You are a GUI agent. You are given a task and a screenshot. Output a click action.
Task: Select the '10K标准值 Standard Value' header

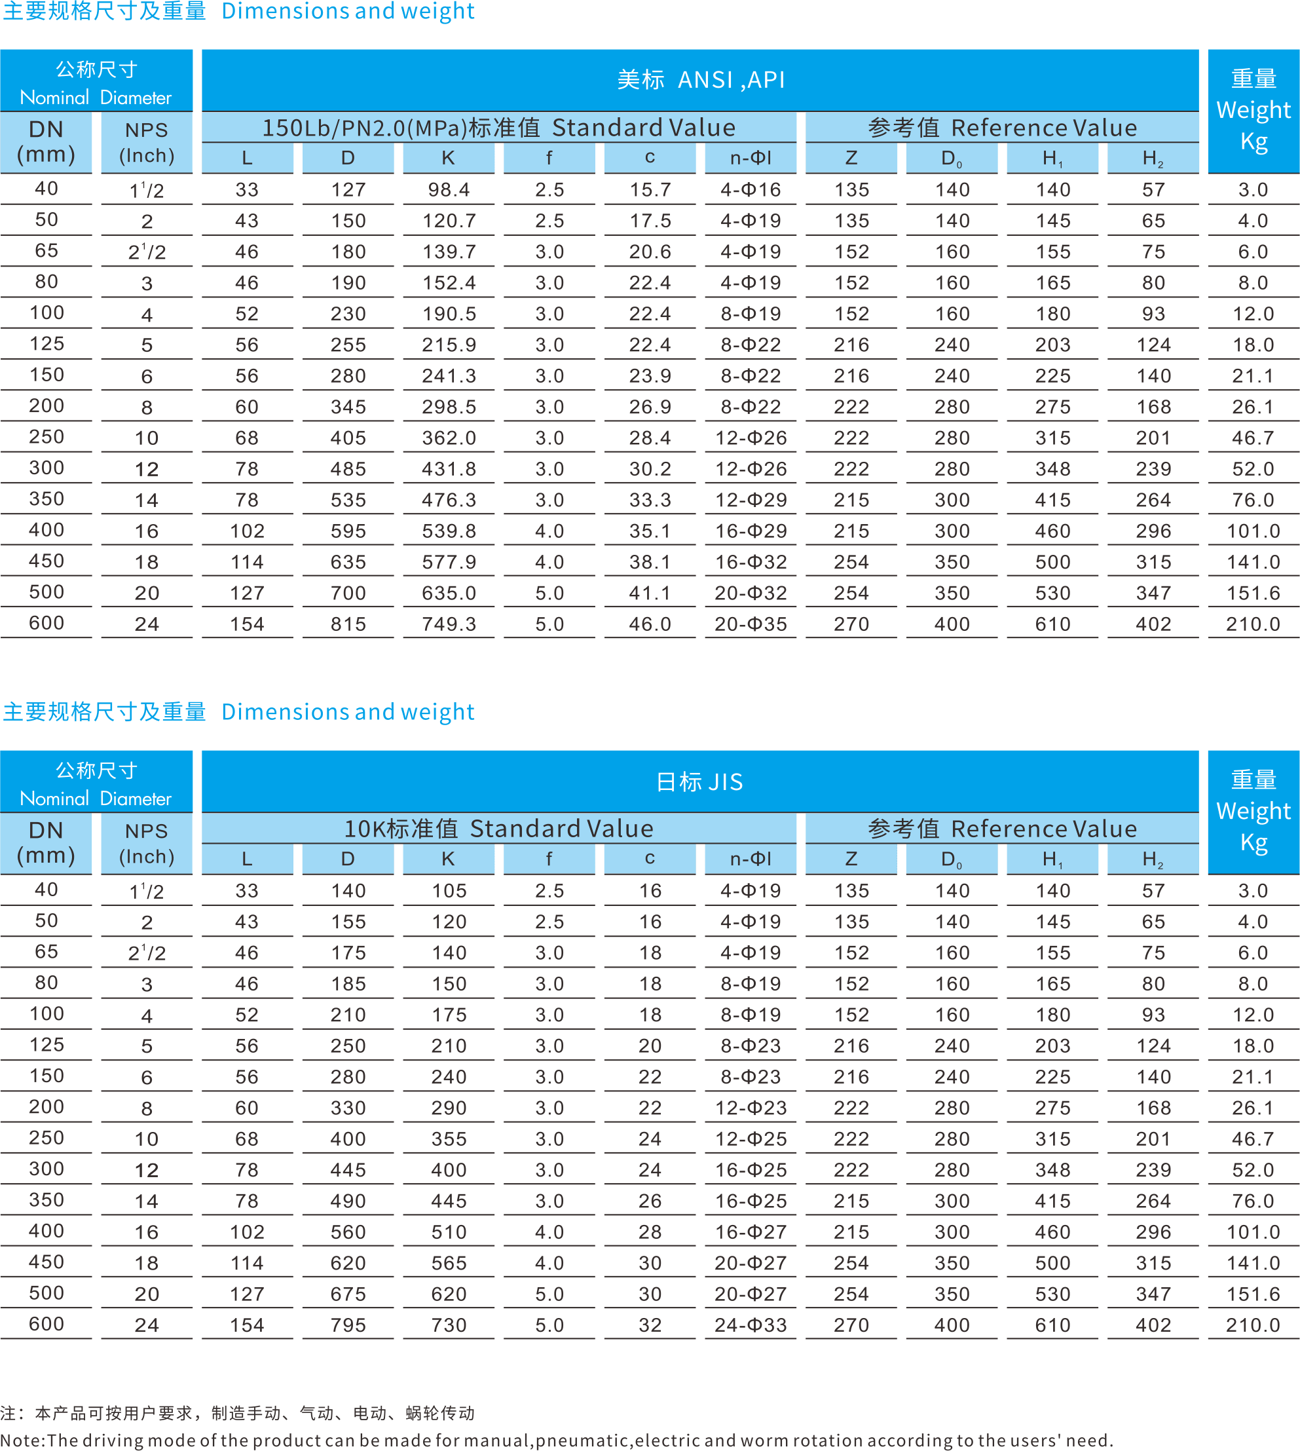pyautogui.click(x=498, y=828)
